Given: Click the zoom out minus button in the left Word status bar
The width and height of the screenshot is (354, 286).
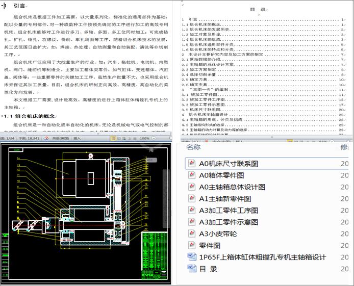Looking at the screenshot, I should point(154,138).
